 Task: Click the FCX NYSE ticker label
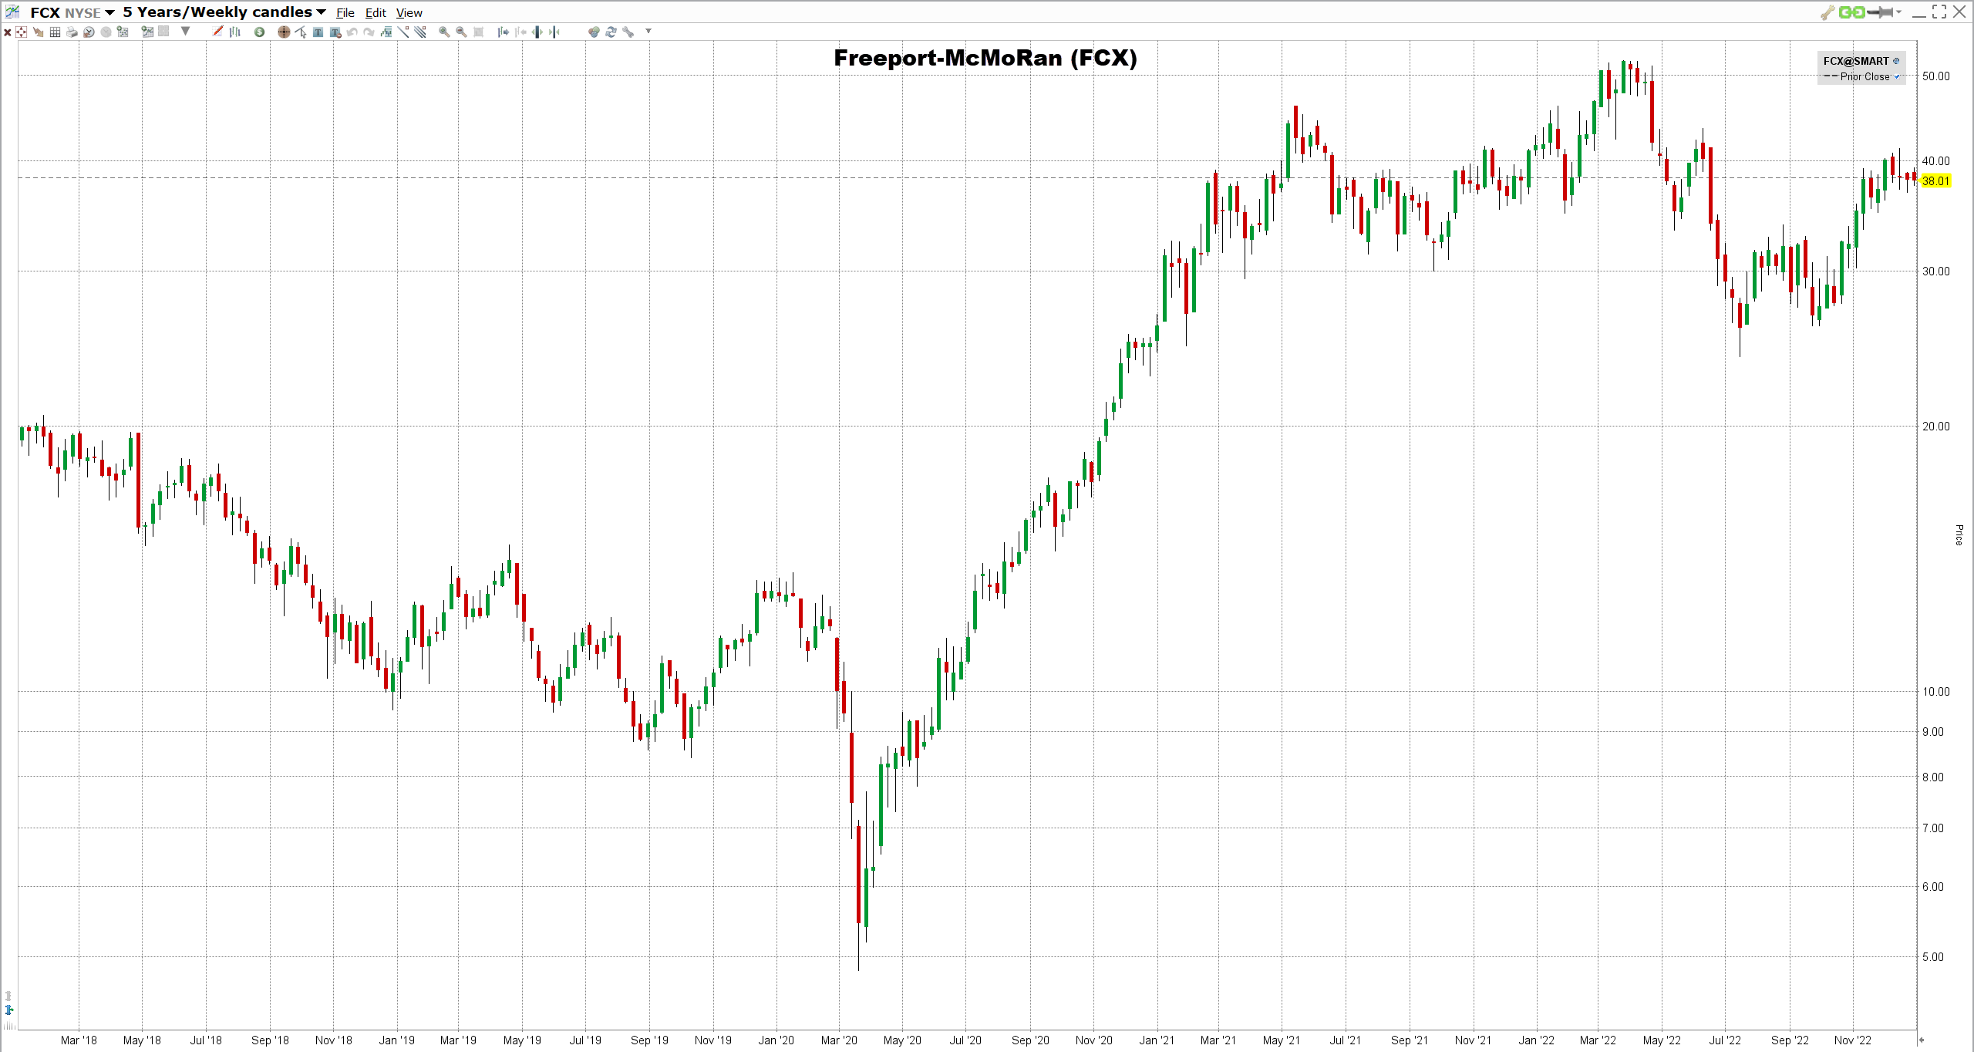66,13
